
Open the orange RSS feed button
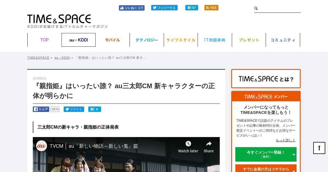211,8
